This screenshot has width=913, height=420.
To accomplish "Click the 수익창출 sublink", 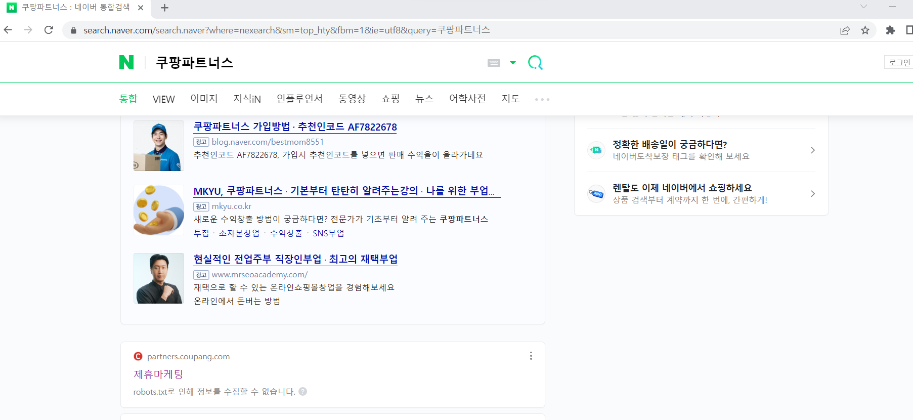I will point(286,233).
